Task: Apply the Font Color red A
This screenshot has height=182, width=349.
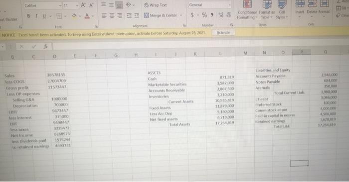Action: click(87, 16)
